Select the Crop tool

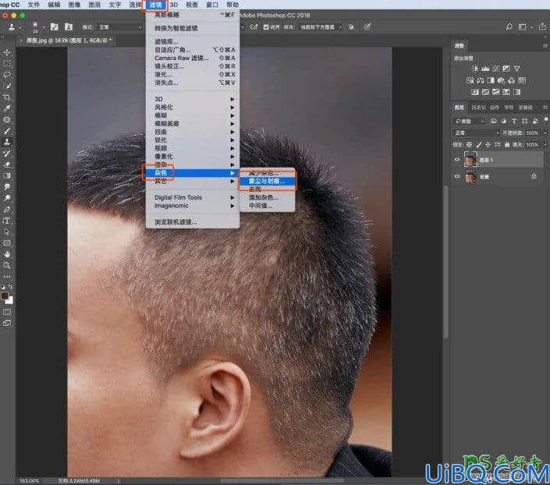[7, 97]
